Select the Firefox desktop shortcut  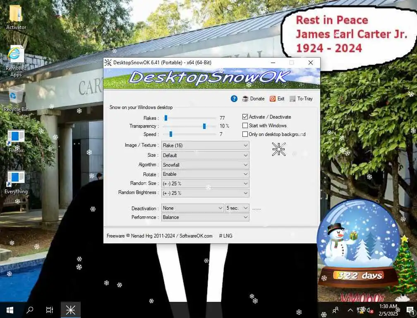tap(16, 141)
